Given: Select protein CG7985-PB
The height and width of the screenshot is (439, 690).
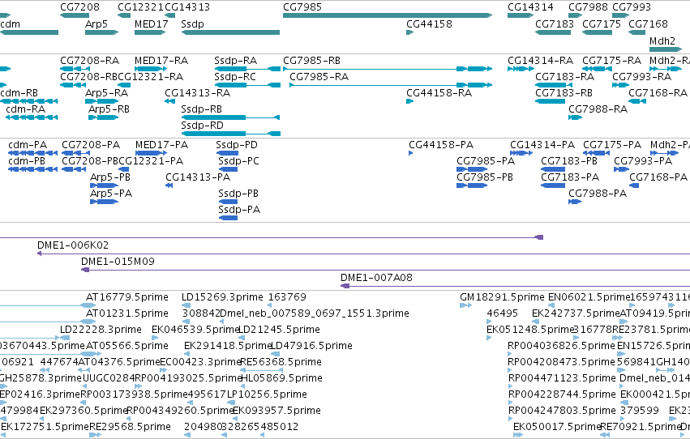Looking at the screenshot, I should click(472, 185).
